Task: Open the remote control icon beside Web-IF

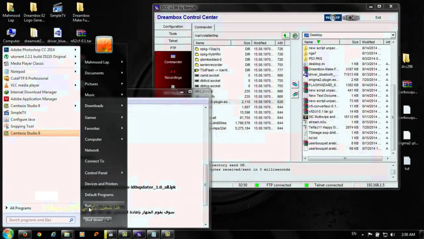Action: point(351,18)
